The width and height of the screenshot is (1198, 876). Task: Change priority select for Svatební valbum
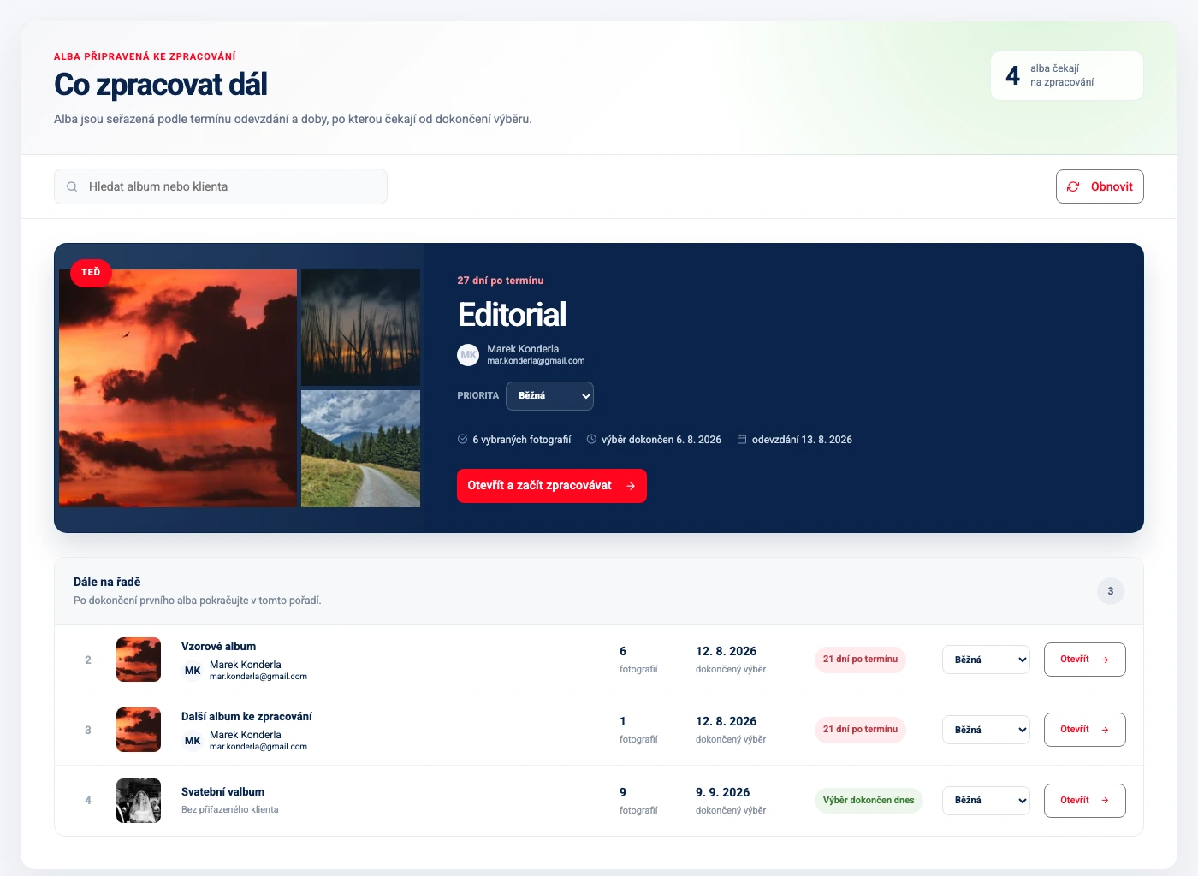click(986, 801)
